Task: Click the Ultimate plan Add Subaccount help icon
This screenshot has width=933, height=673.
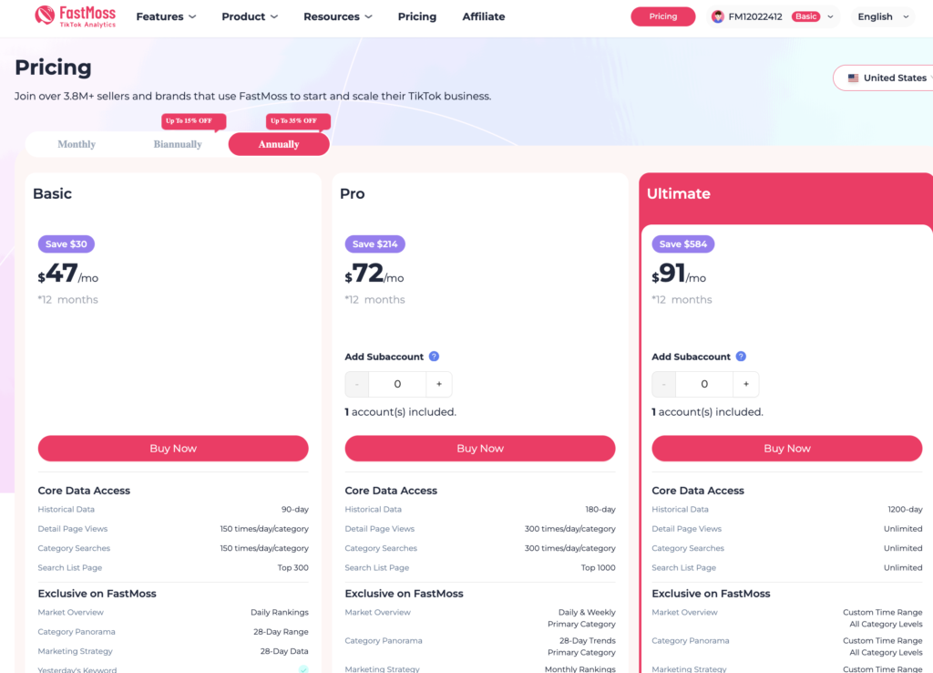Action: (741, 357)
